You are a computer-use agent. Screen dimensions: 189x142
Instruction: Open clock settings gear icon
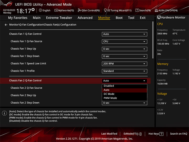pyautogui.click(x=33, y=9)
